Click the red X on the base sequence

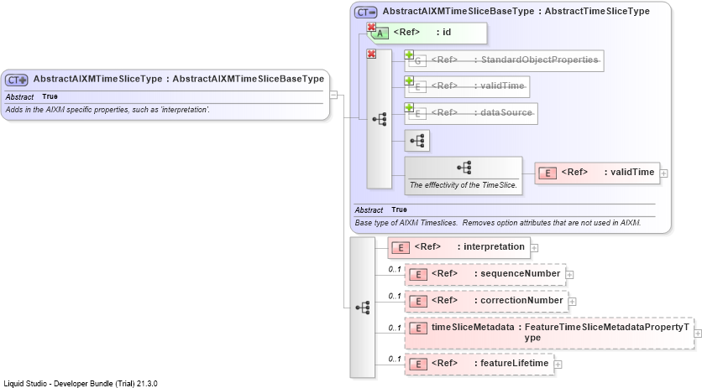pyautogui.click(x=371, y=54)
